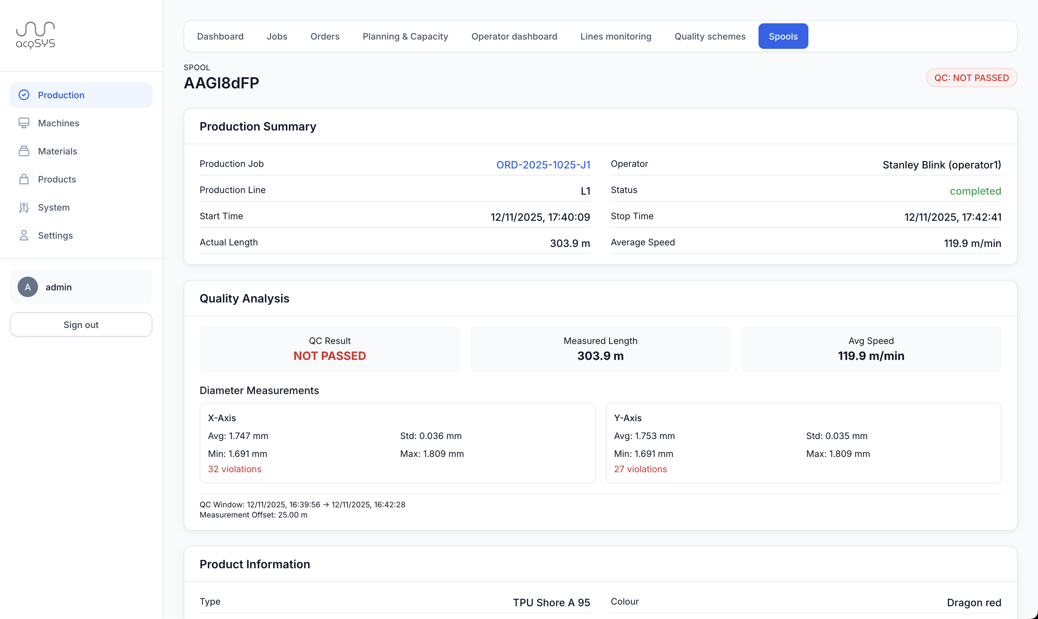
Task: Open the Machines section
Action: click(x=58, y=123)
